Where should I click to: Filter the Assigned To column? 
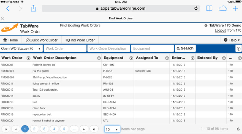click(x=167, y=58)
